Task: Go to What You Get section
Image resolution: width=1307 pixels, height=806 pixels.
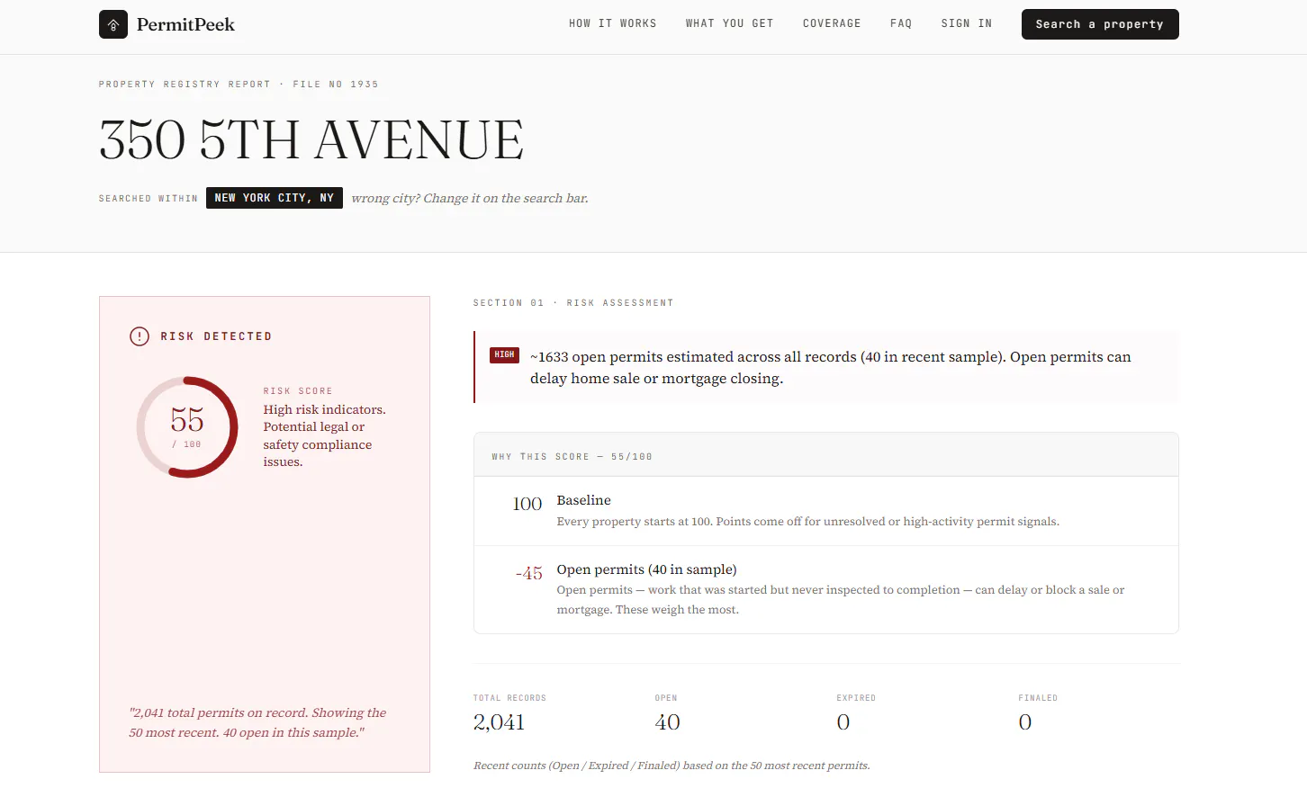Action: [730, 23]
